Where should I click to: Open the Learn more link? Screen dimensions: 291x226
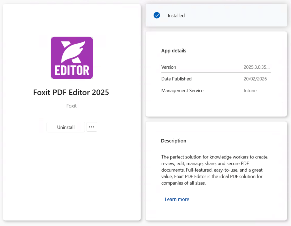click(x=177, y=199)
